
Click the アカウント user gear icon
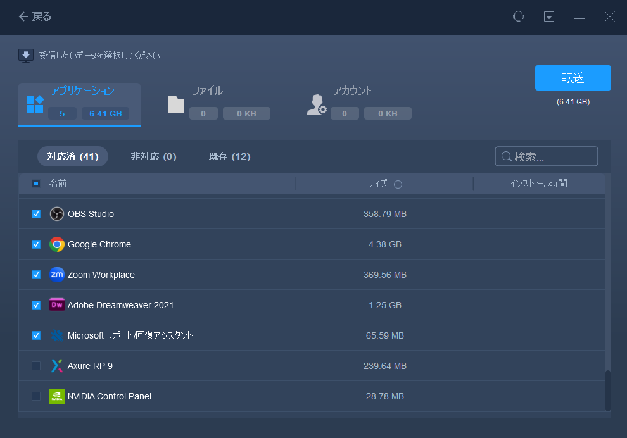(x=317, y=104)
